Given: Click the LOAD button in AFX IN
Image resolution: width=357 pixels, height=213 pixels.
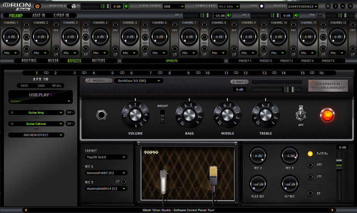Looking at the screenshot, I should click(41, 86).
